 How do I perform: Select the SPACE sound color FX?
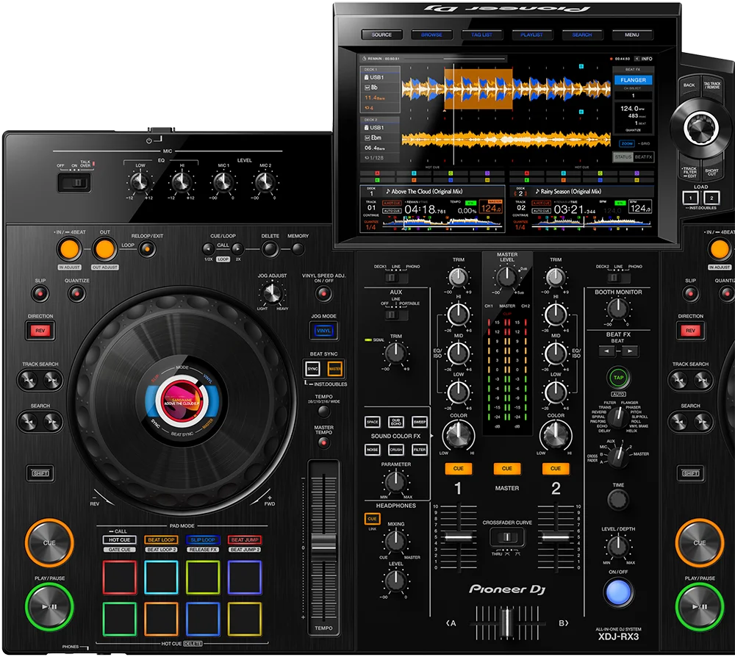point(373,422)
